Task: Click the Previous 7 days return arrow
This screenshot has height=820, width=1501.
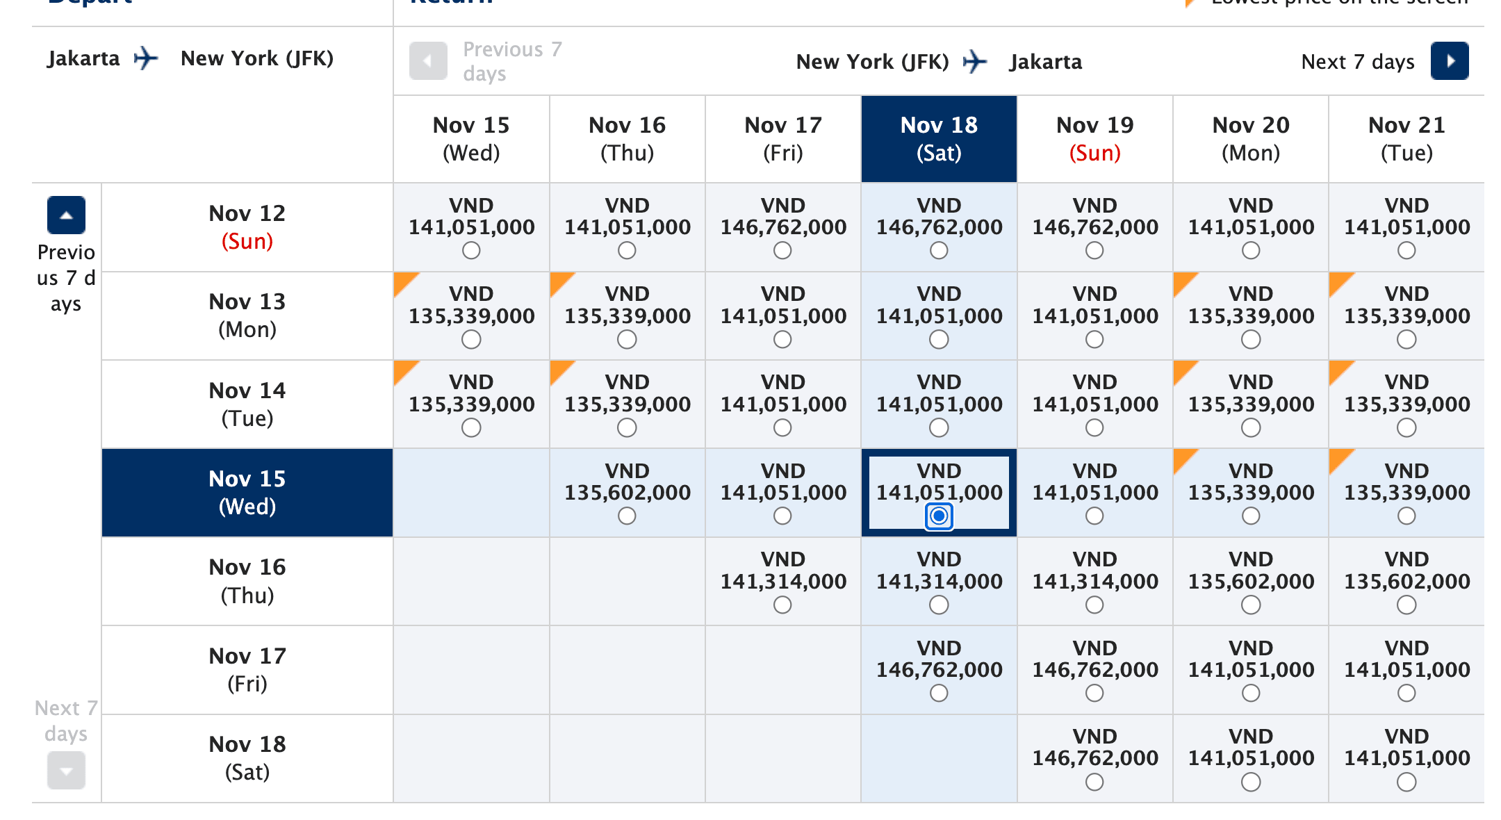Action: [x=427, y=61]
